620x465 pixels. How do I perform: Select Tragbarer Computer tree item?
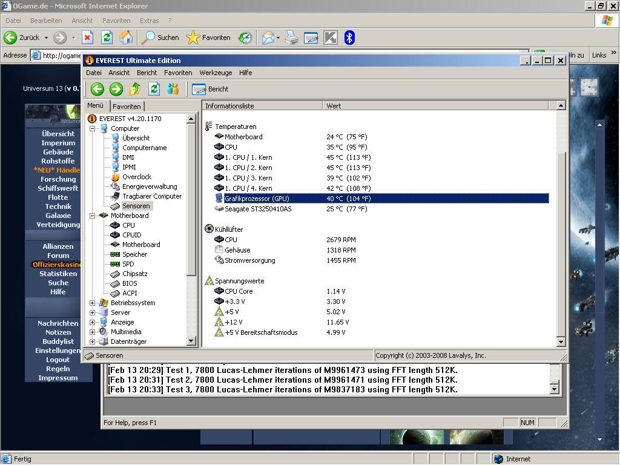152,196
